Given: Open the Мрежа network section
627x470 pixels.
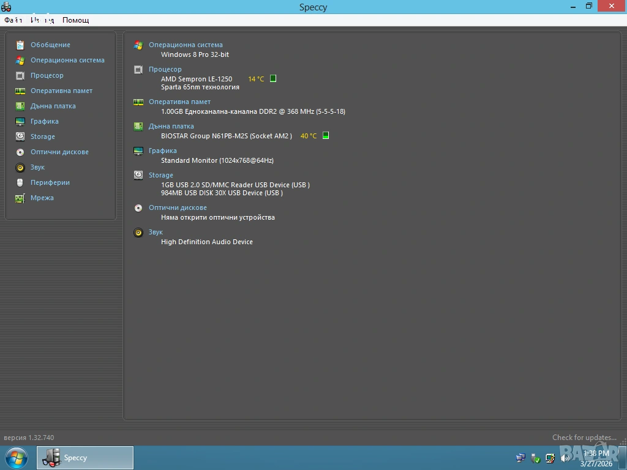Looking at the screenshot, I should tap(42, 198).
